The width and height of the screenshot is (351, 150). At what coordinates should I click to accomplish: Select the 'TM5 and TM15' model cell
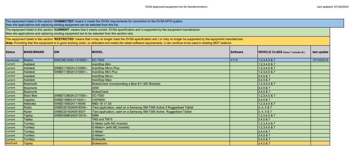click(x=161, y=119)
